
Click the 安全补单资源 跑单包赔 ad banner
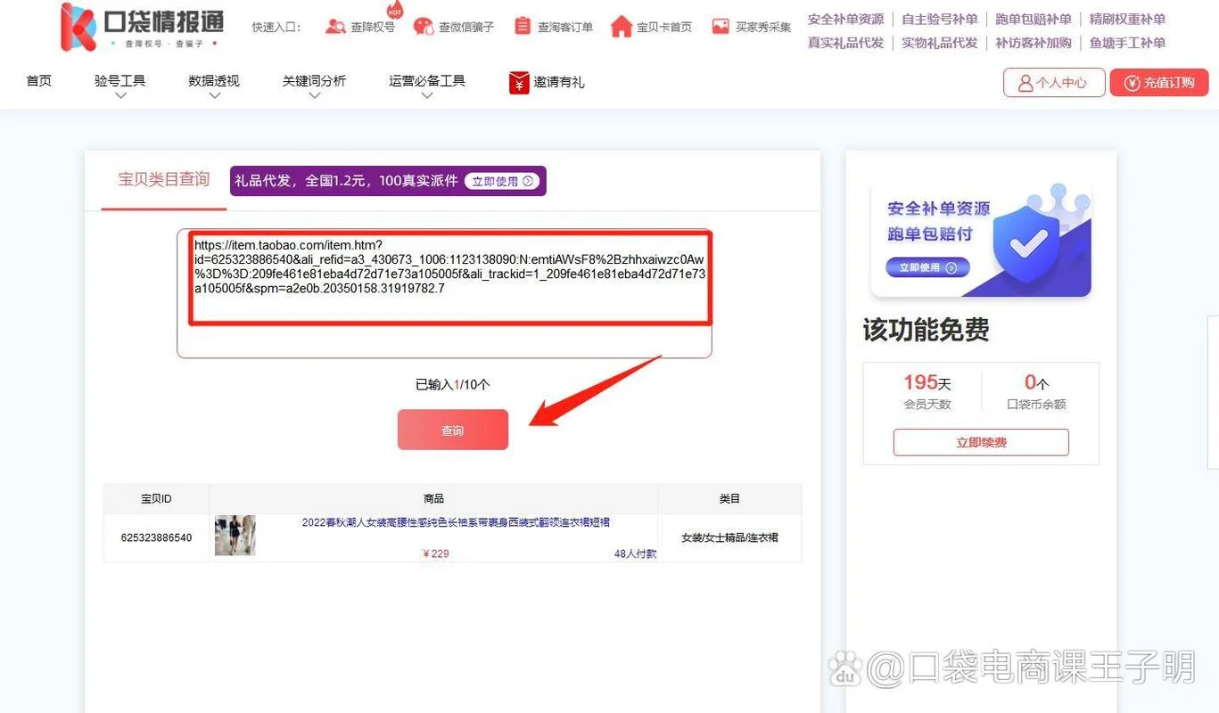point(981,240)
